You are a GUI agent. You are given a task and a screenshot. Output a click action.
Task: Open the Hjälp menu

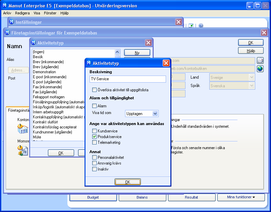point(64,13)
